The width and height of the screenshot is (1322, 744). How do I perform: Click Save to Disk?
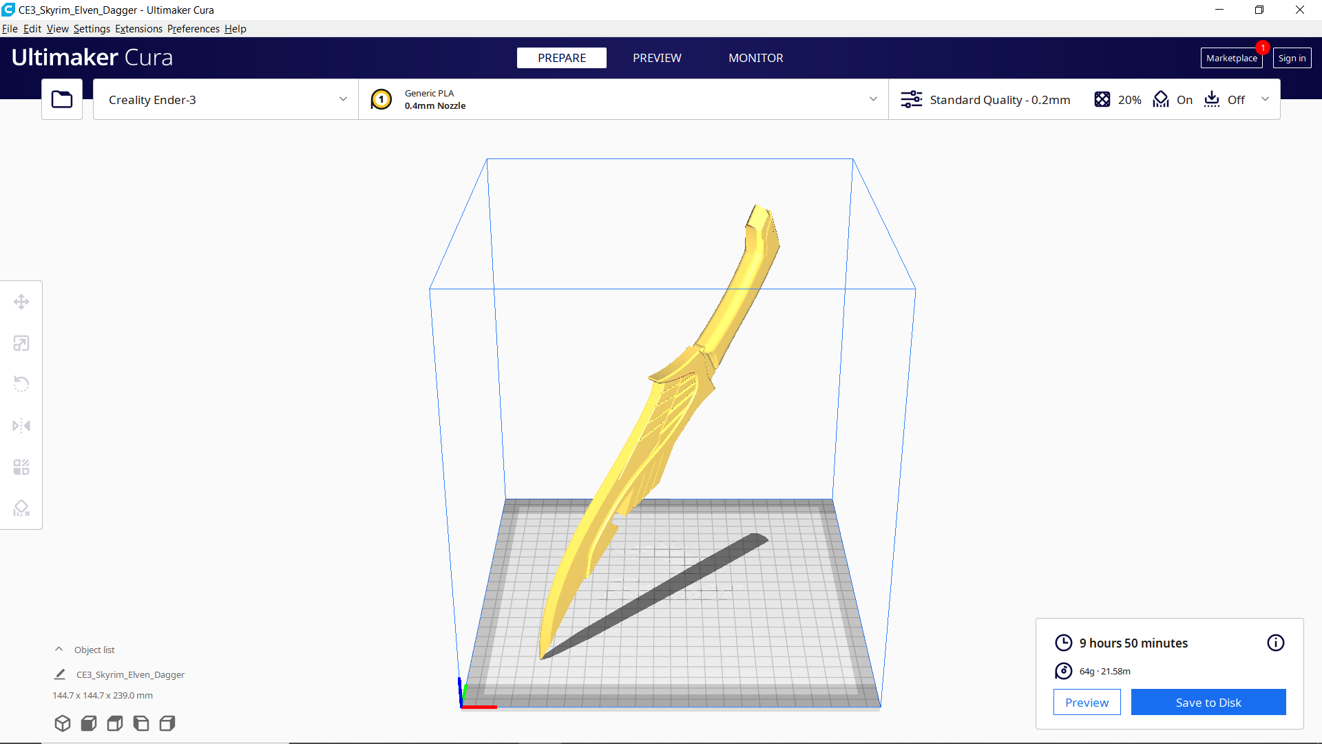click(x=1208, y=702)
